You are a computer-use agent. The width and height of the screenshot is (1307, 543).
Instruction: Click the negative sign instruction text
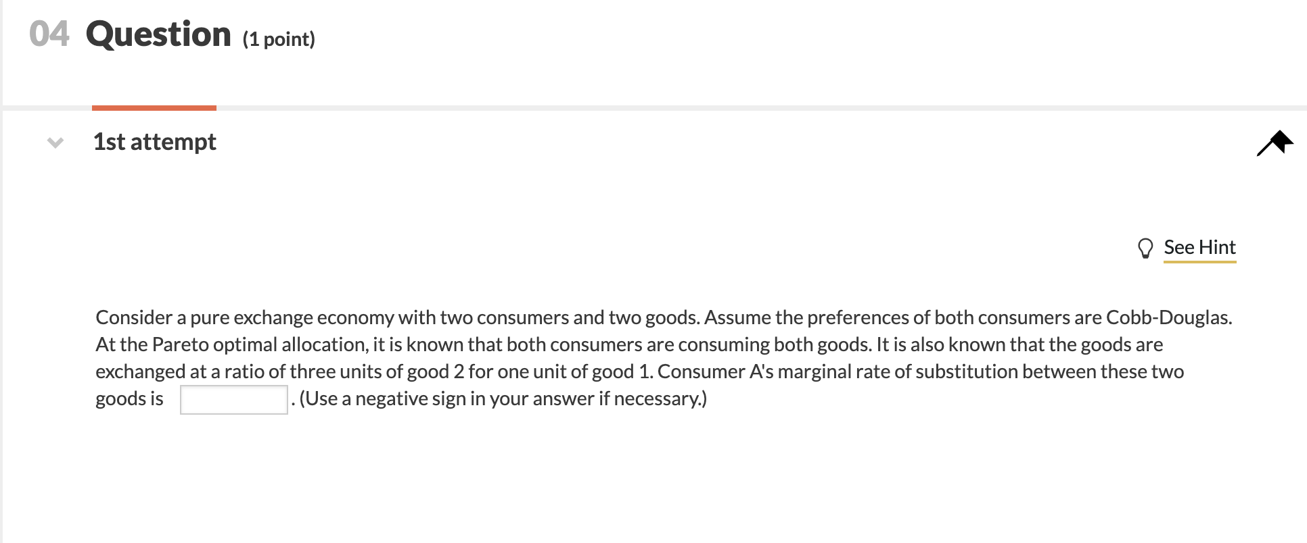[503, 399]
